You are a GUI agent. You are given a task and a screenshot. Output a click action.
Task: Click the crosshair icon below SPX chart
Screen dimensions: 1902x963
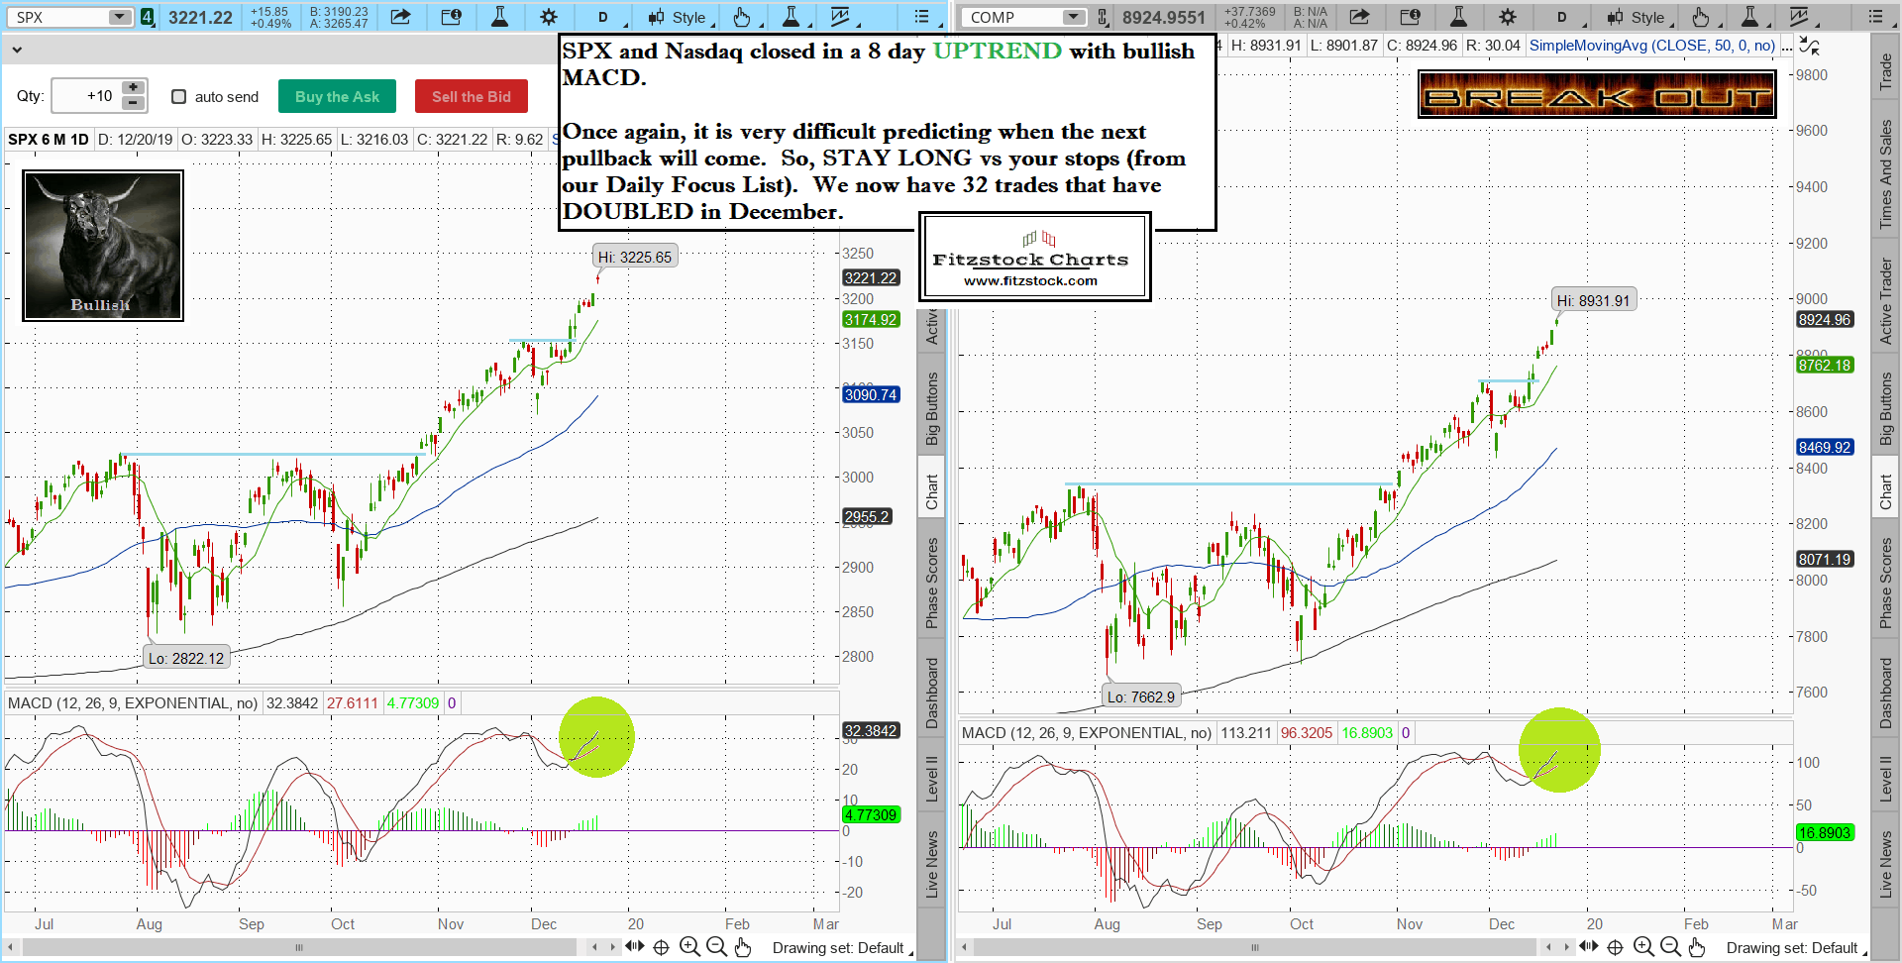point(661,947)
